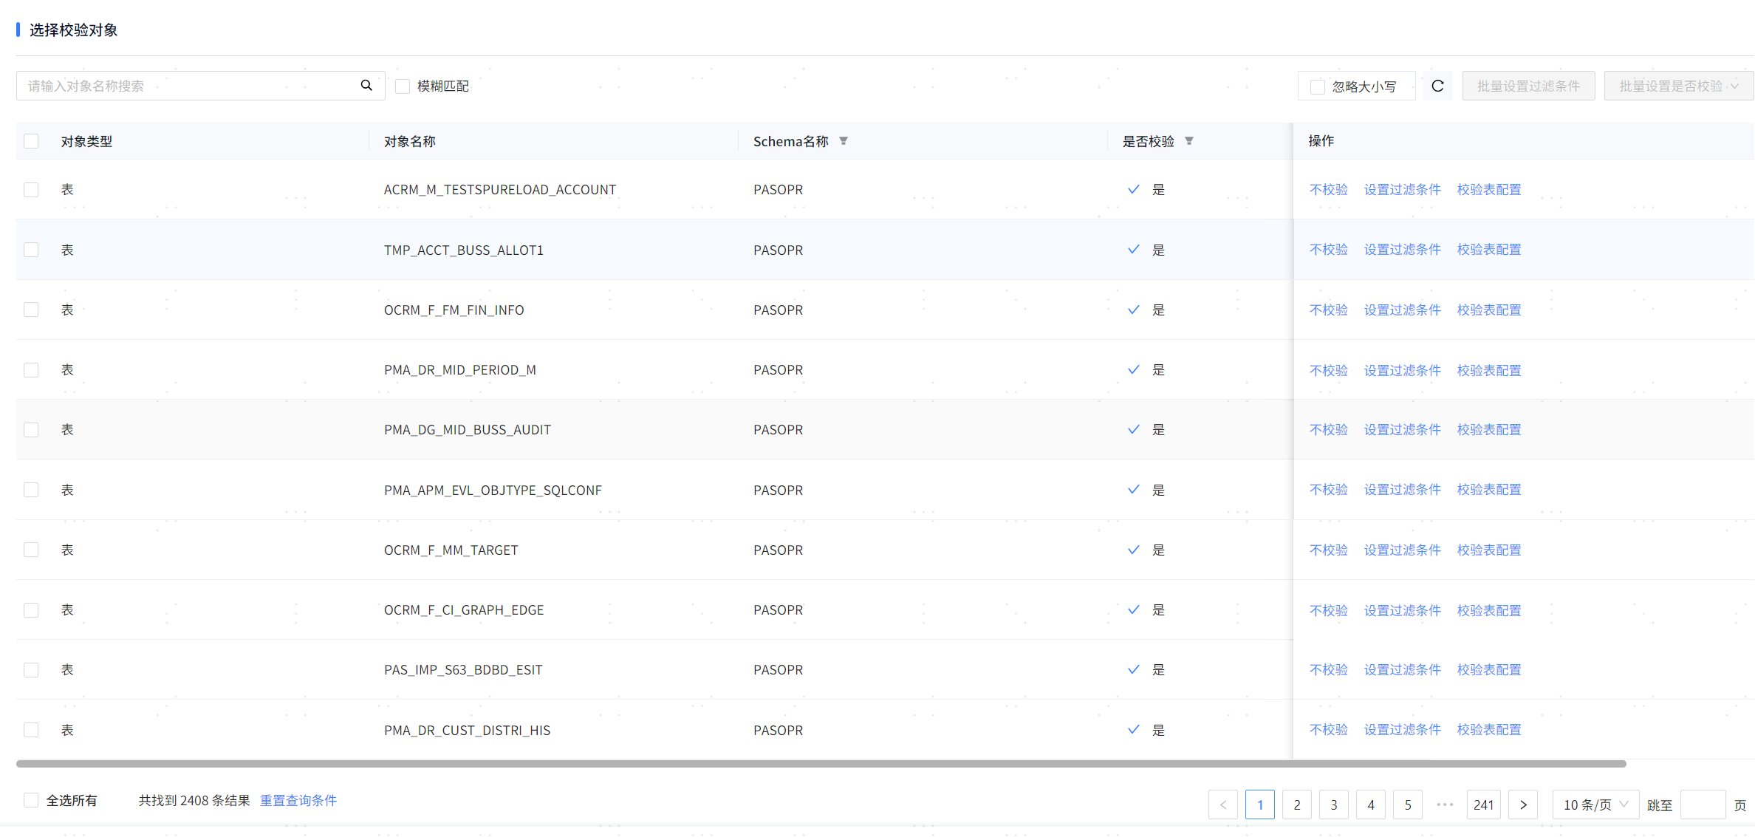
Task: Select row checkbox for TMP_ACCT_BUSS_ALLOT1
Action: (31, 250)
